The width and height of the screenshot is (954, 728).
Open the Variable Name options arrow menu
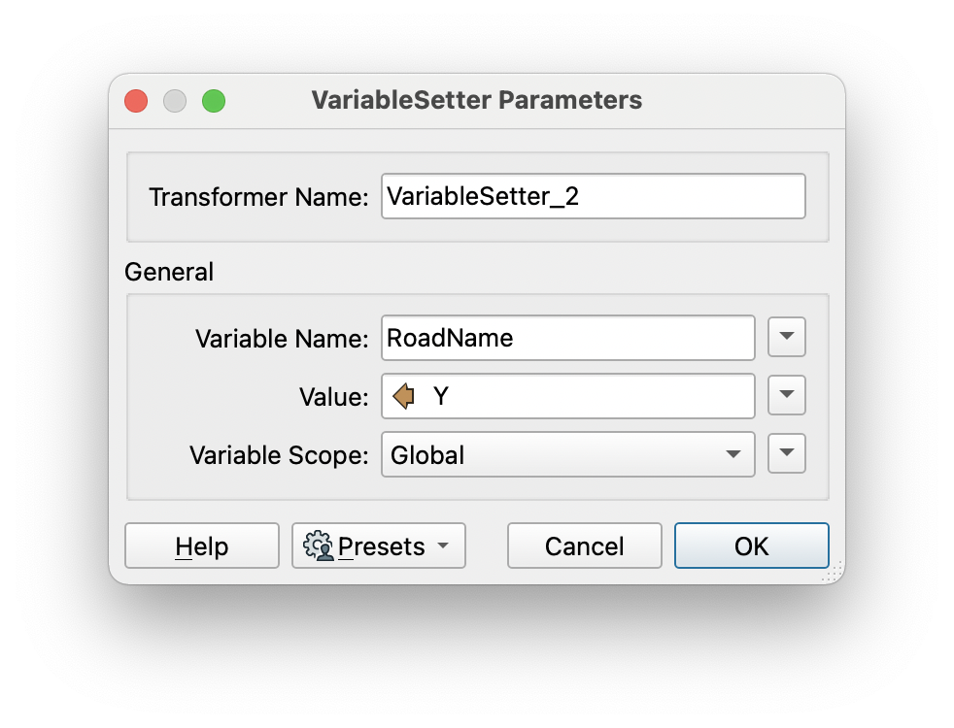(787, 337)
